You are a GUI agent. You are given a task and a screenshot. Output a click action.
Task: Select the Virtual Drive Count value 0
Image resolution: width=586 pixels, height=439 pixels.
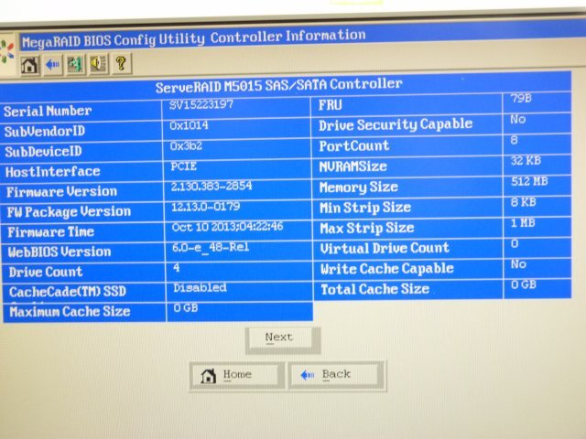(515, 244)
